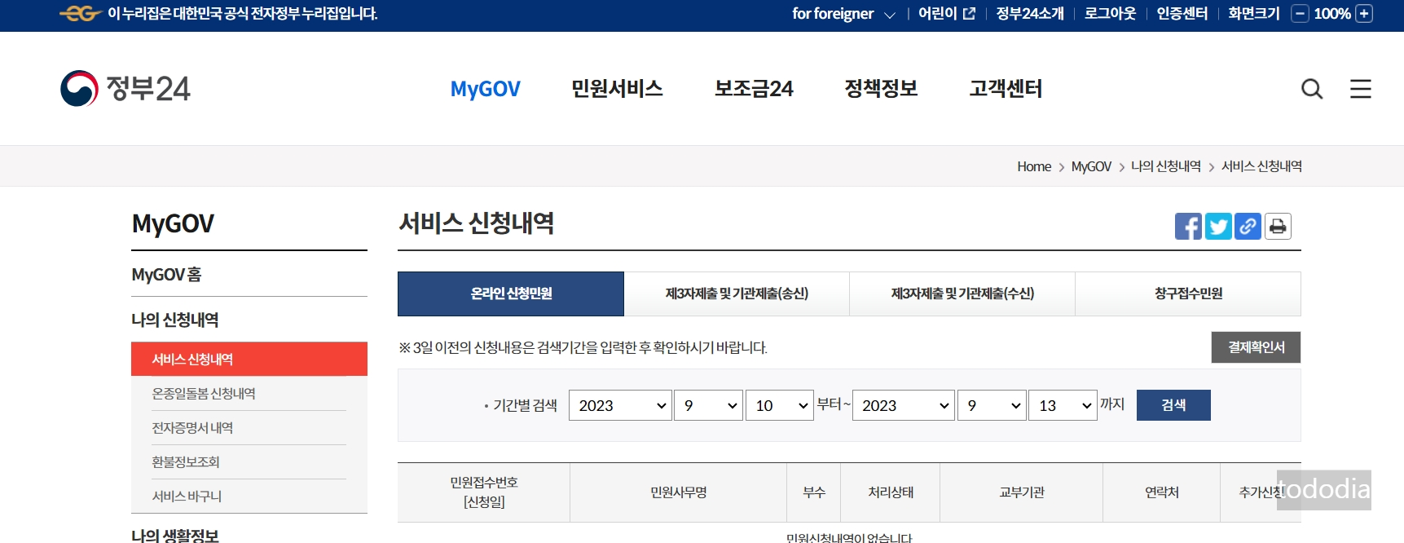
Task: Open 보조금24 main menu
Action: pyautogui.click(x=754, y=89)
